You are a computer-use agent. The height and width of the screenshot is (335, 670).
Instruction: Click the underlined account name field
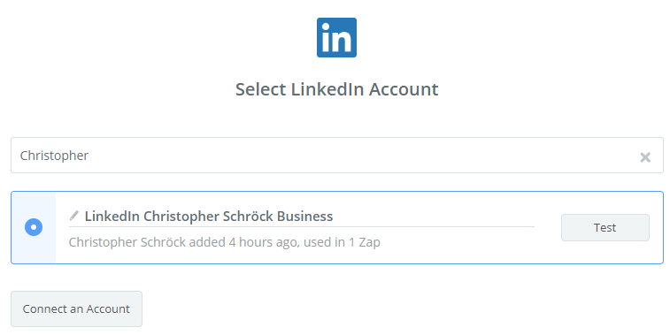pos(302,217)
